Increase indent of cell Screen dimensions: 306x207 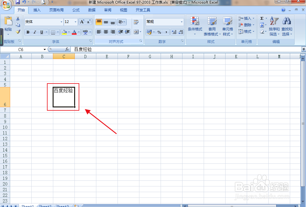(x=127, y=32)
